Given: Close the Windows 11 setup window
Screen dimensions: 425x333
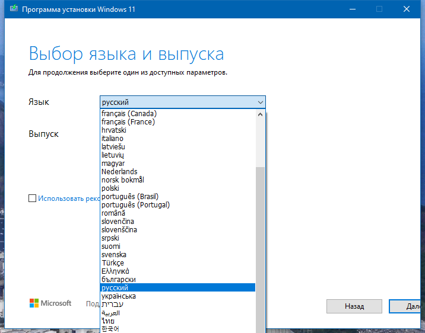Looking at the screenshot, I should (x=406, y=9).
